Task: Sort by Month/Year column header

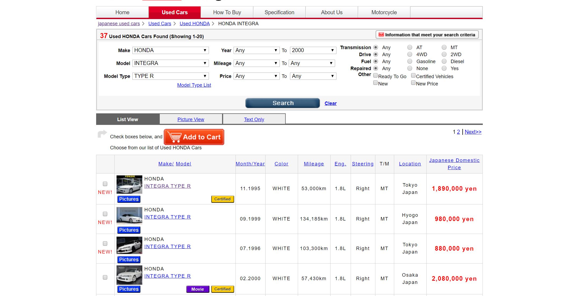Action: pyautogui.click(x=250, y=164)
